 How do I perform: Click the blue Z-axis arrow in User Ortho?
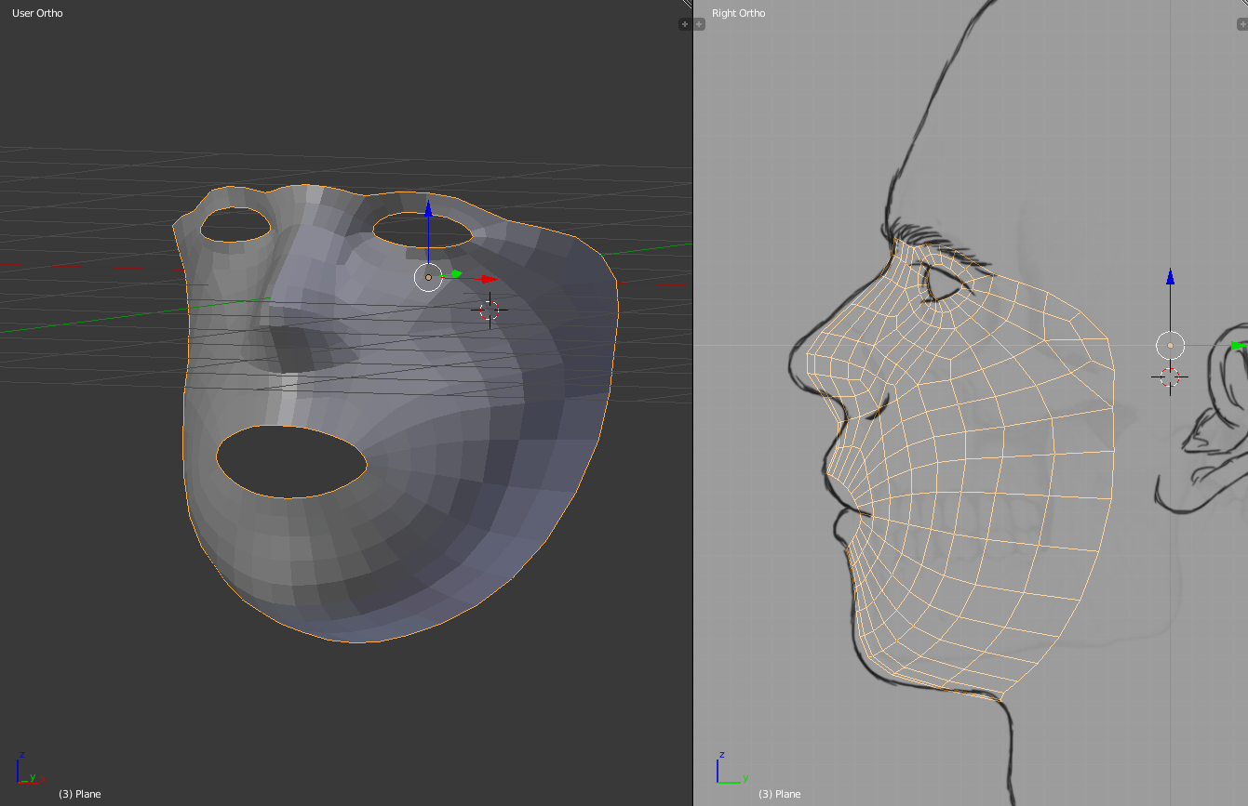pyautogui.click(x=428, y=210)
